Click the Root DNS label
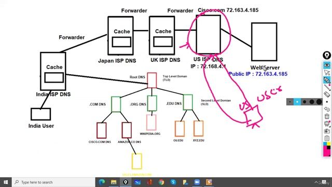The image size is (332, 187). (x=137, y=77)
